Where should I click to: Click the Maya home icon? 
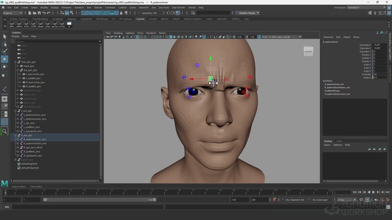click(3, 7)
